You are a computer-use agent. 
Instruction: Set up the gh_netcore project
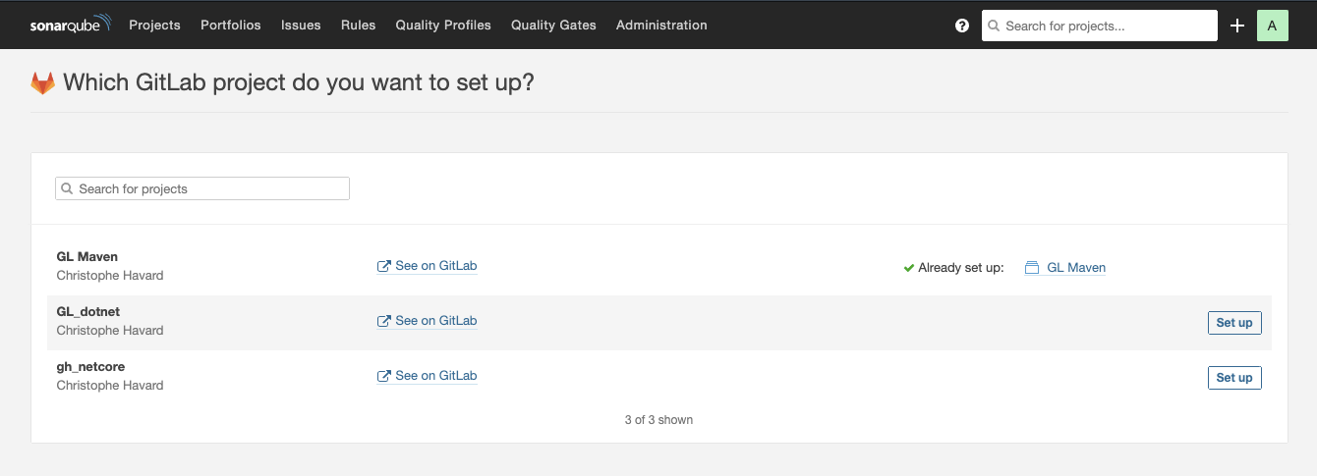[1233, 378]
